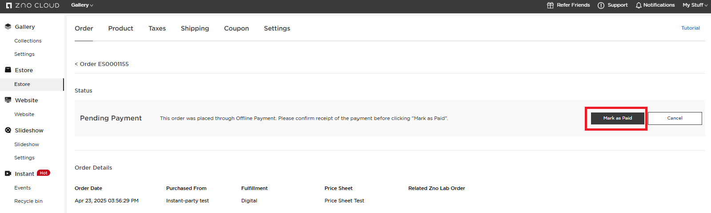
Task: Click the Cancel order button
Action: click(x=675, y=118)
